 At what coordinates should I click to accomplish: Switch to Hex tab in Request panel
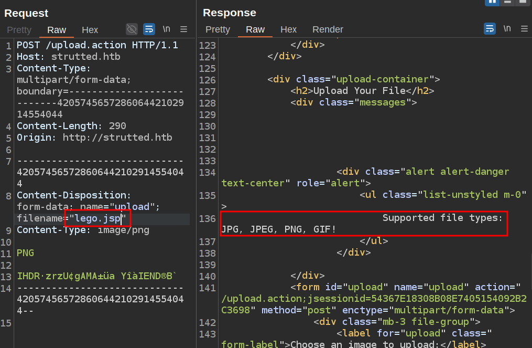[90, 30]
